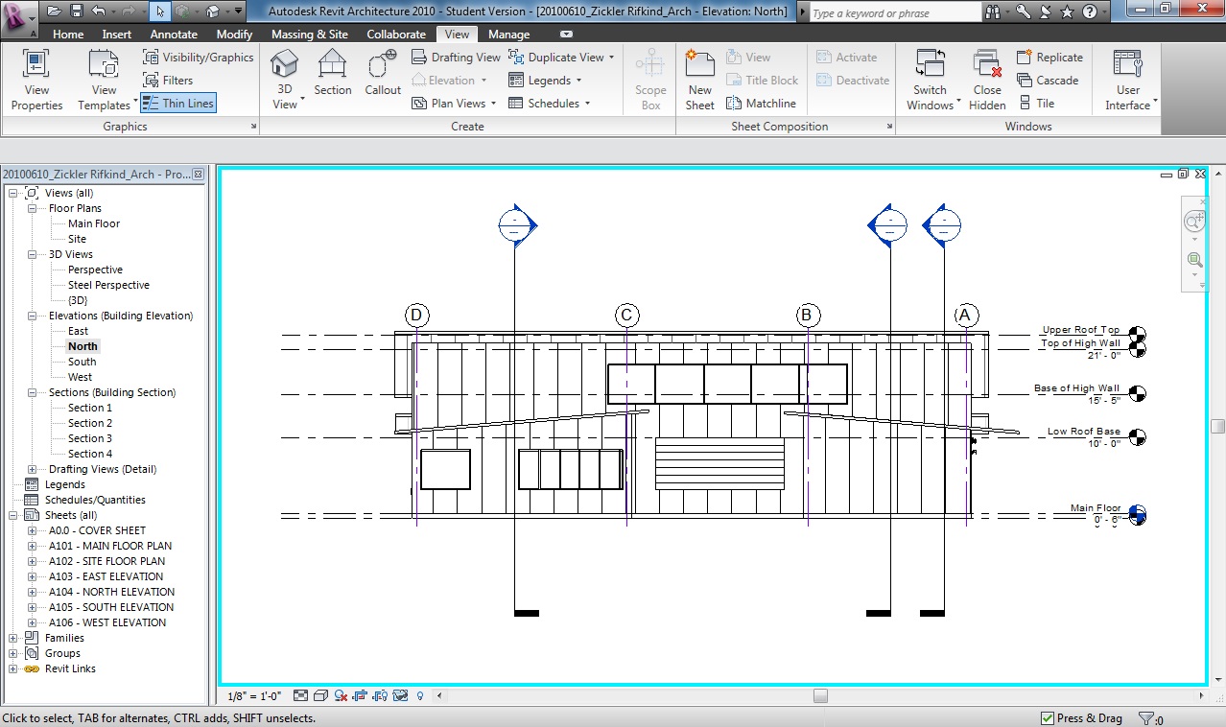Switch to the Annotate ribbon tab
This screenshot has width=1226, height=727.
pyautogui.click(x=174, y=35)
